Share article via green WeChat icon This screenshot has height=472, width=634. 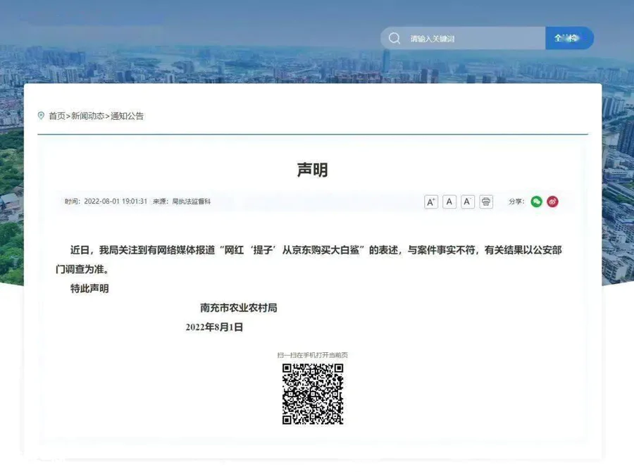click(537, 201)
